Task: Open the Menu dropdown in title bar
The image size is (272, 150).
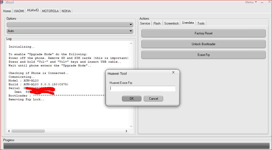Action: click(251, 2)
